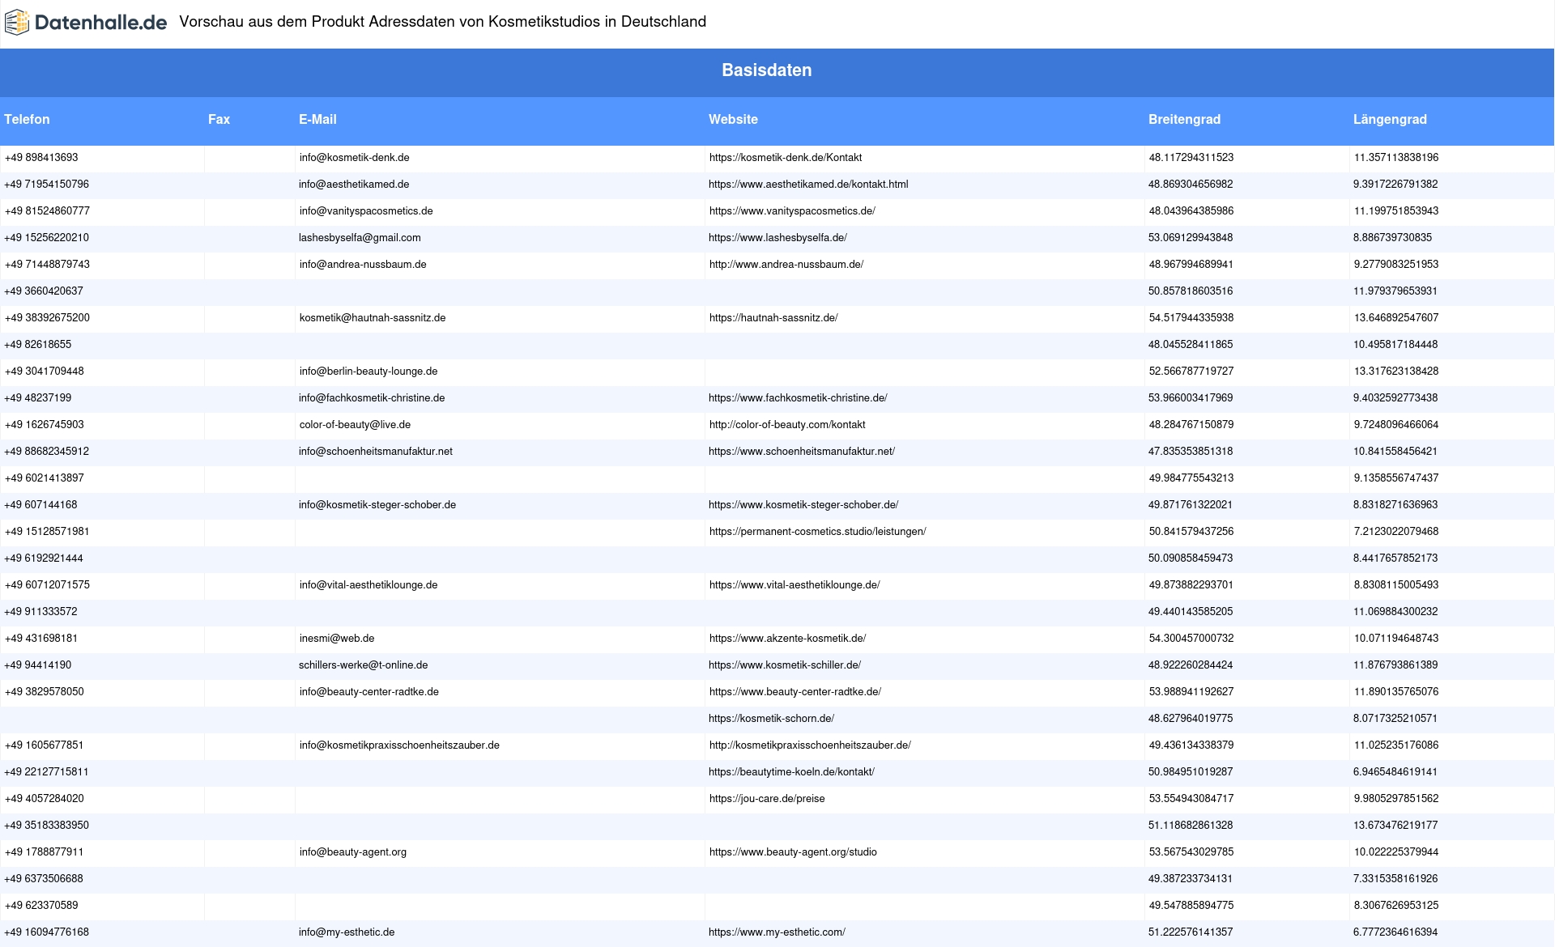
Task: Select phone number +49 6192921444
Action: pos(44,558)
